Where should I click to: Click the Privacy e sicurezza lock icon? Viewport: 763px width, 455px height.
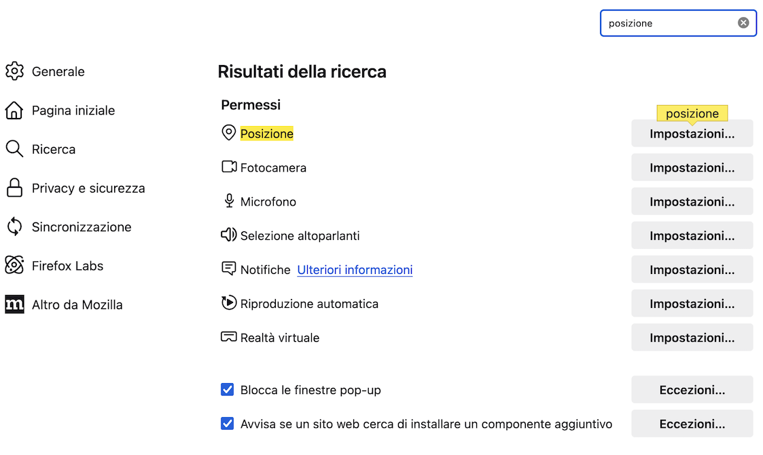[x=14, y=188]
